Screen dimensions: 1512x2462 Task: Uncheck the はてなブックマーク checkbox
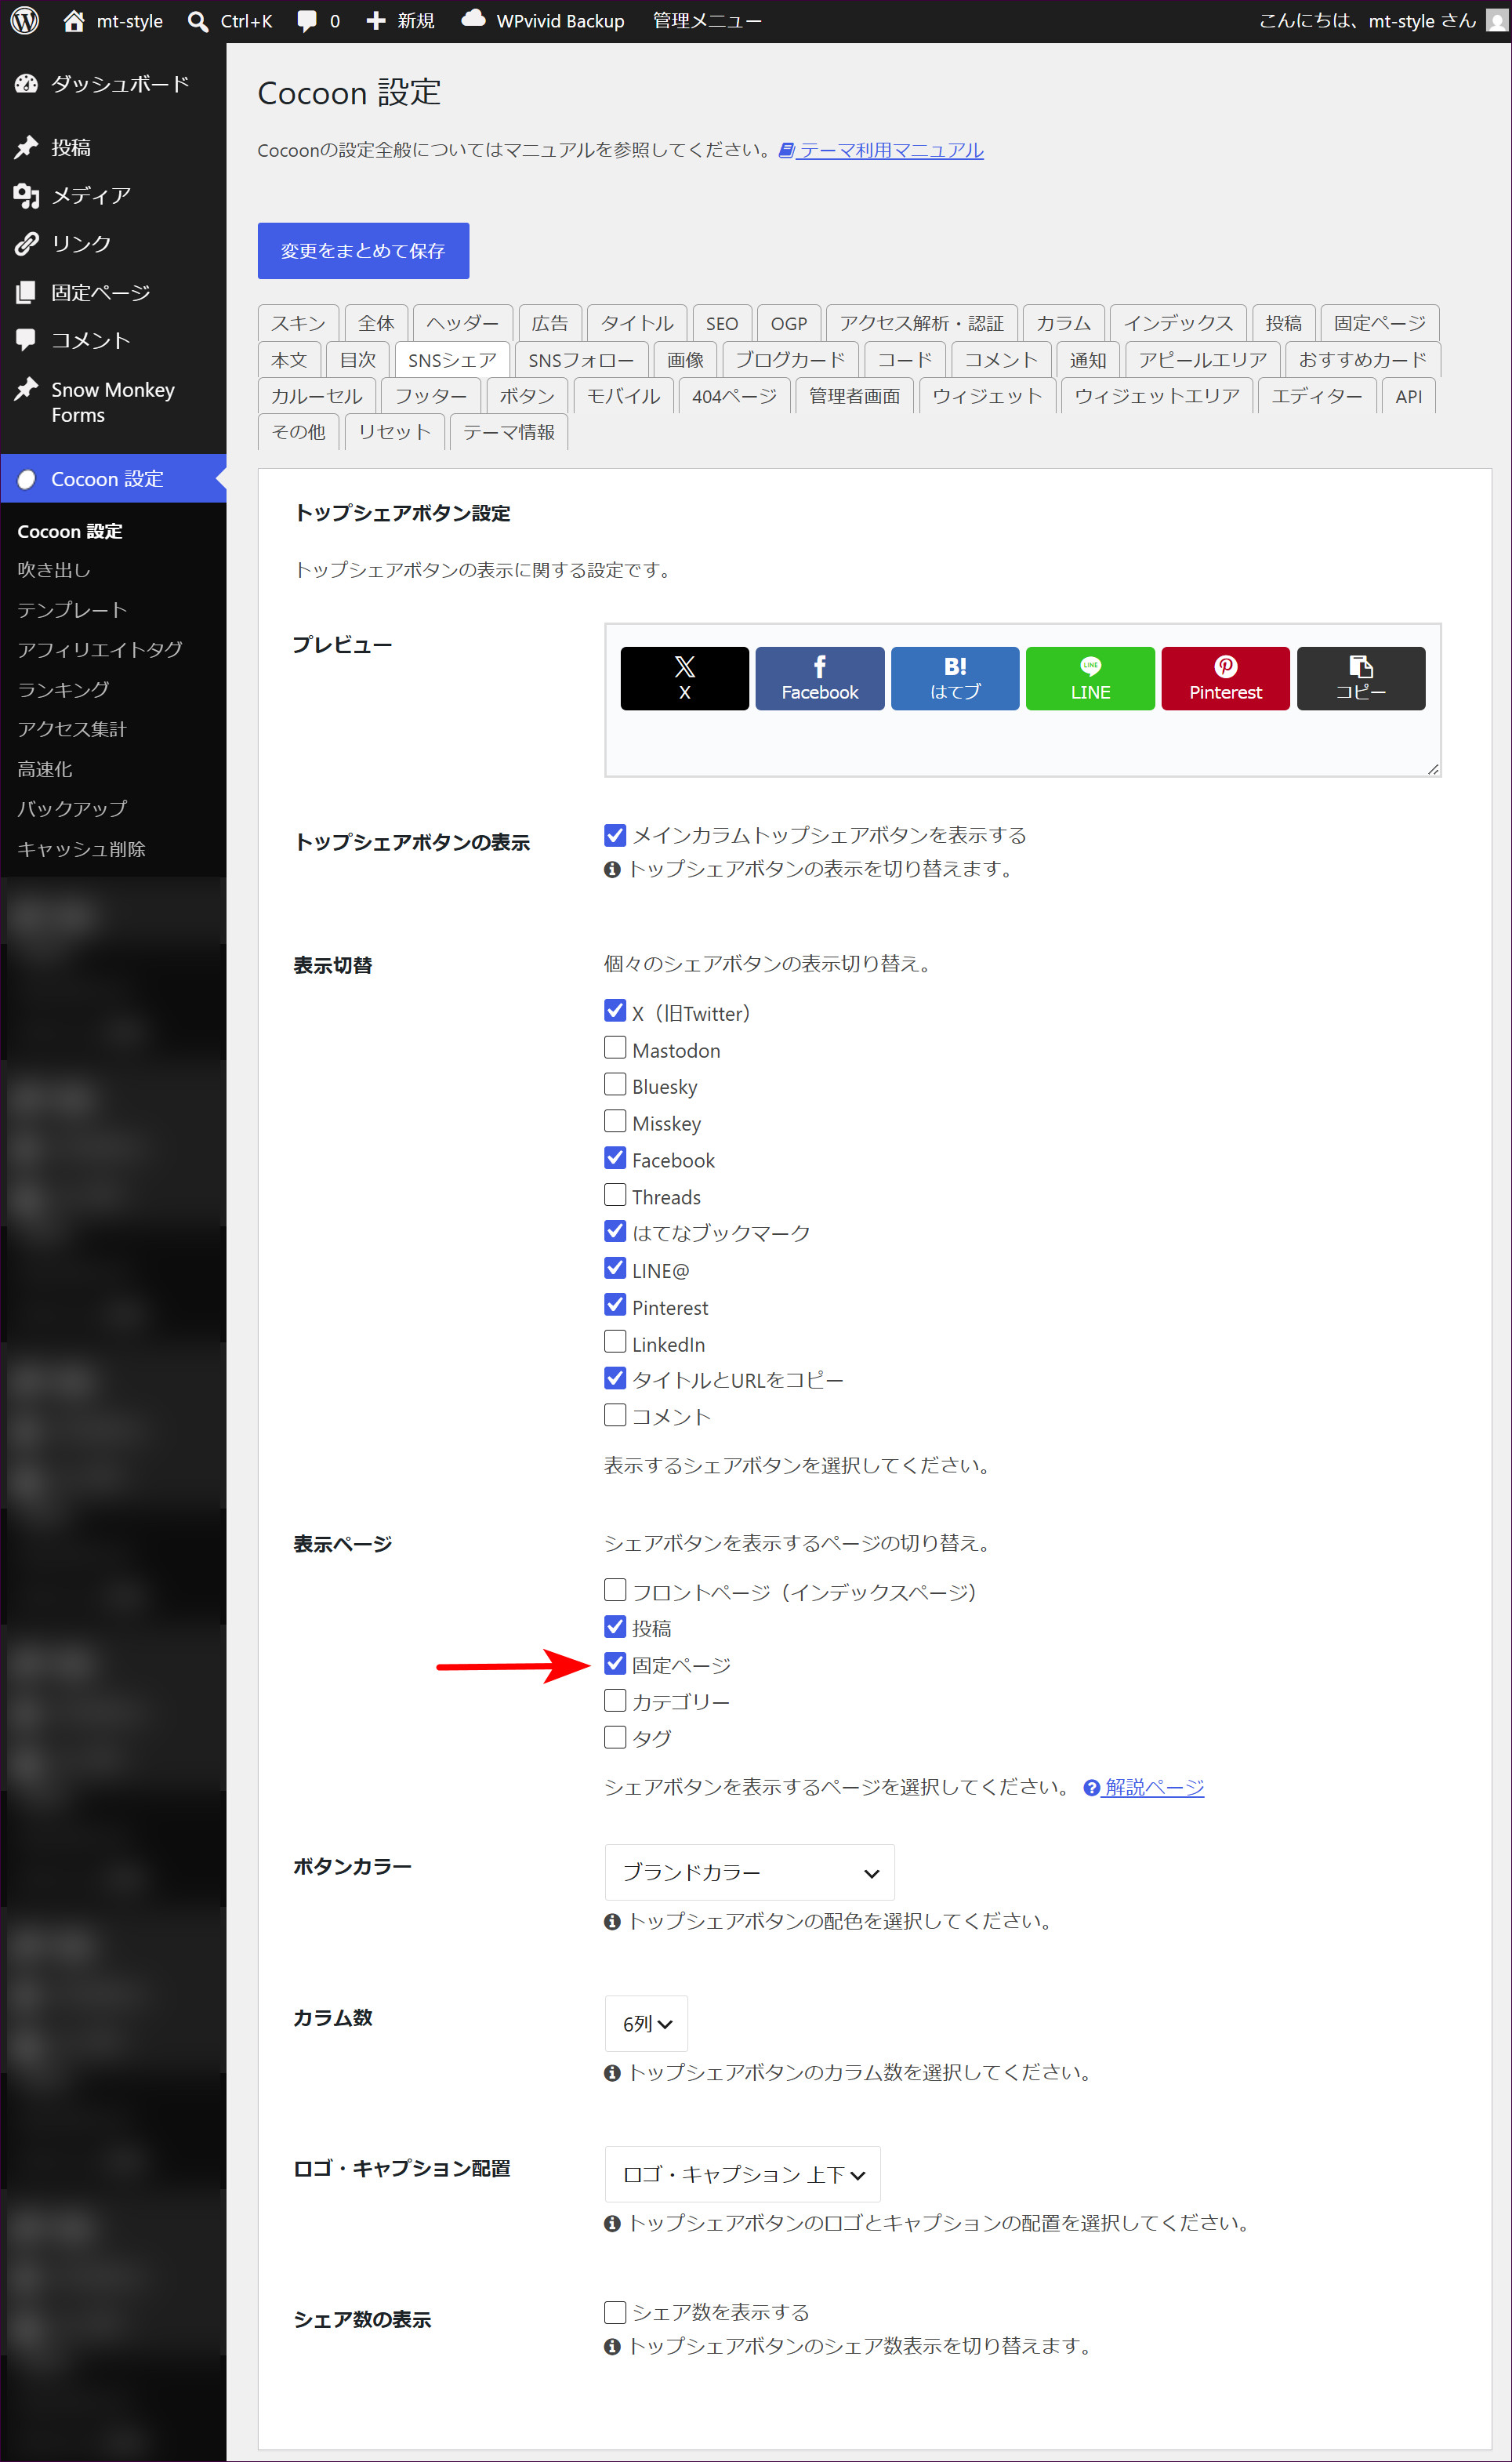615,1231
